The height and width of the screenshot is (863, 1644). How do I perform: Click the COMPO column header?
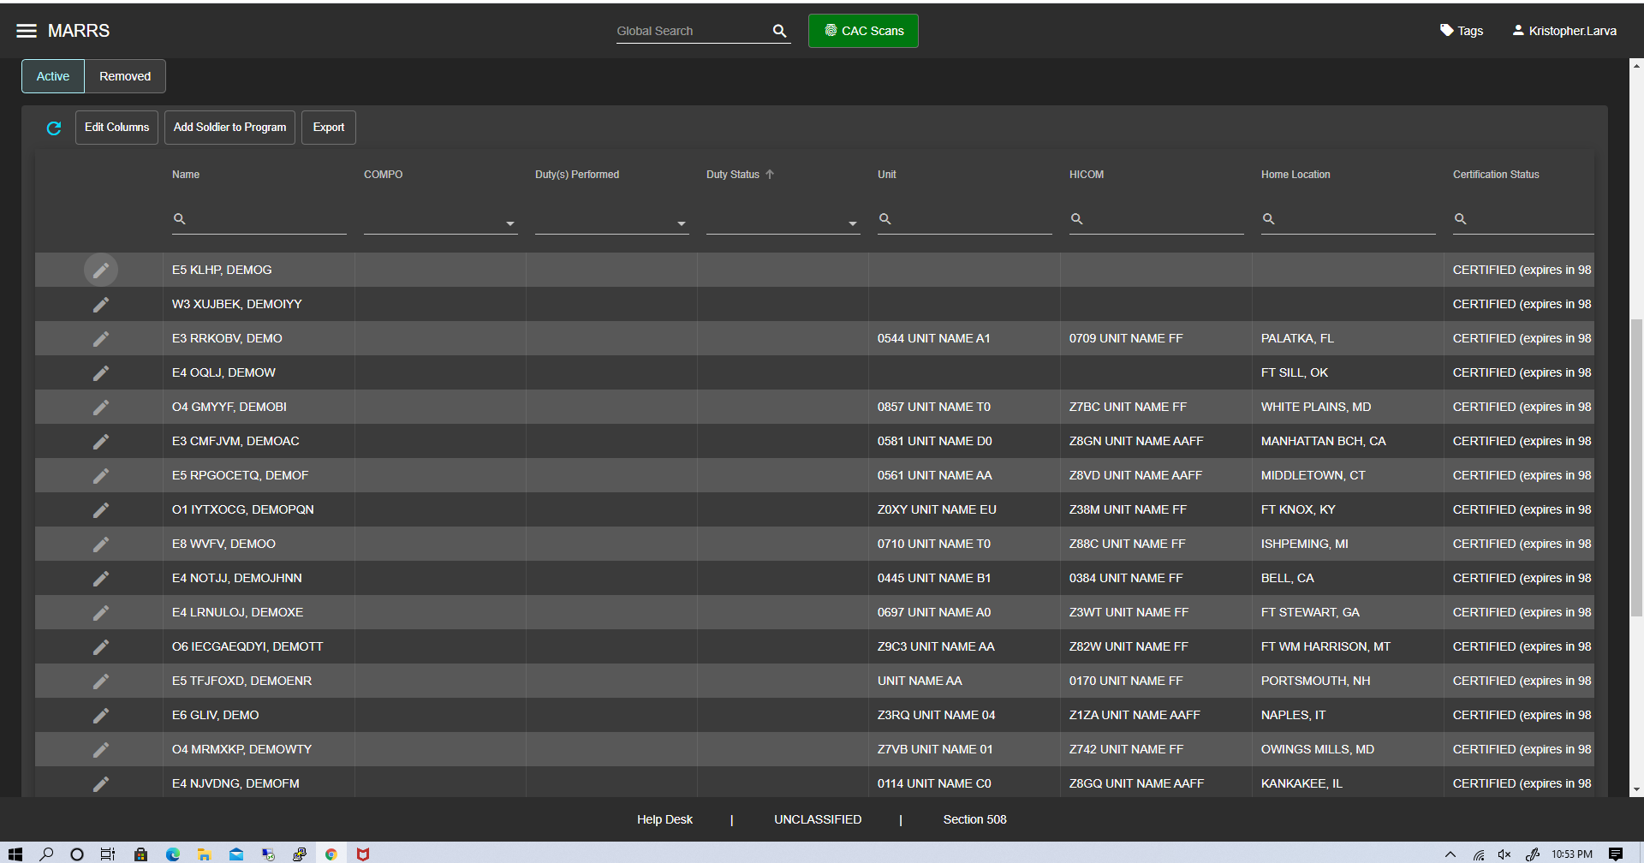tap(384, 175)
